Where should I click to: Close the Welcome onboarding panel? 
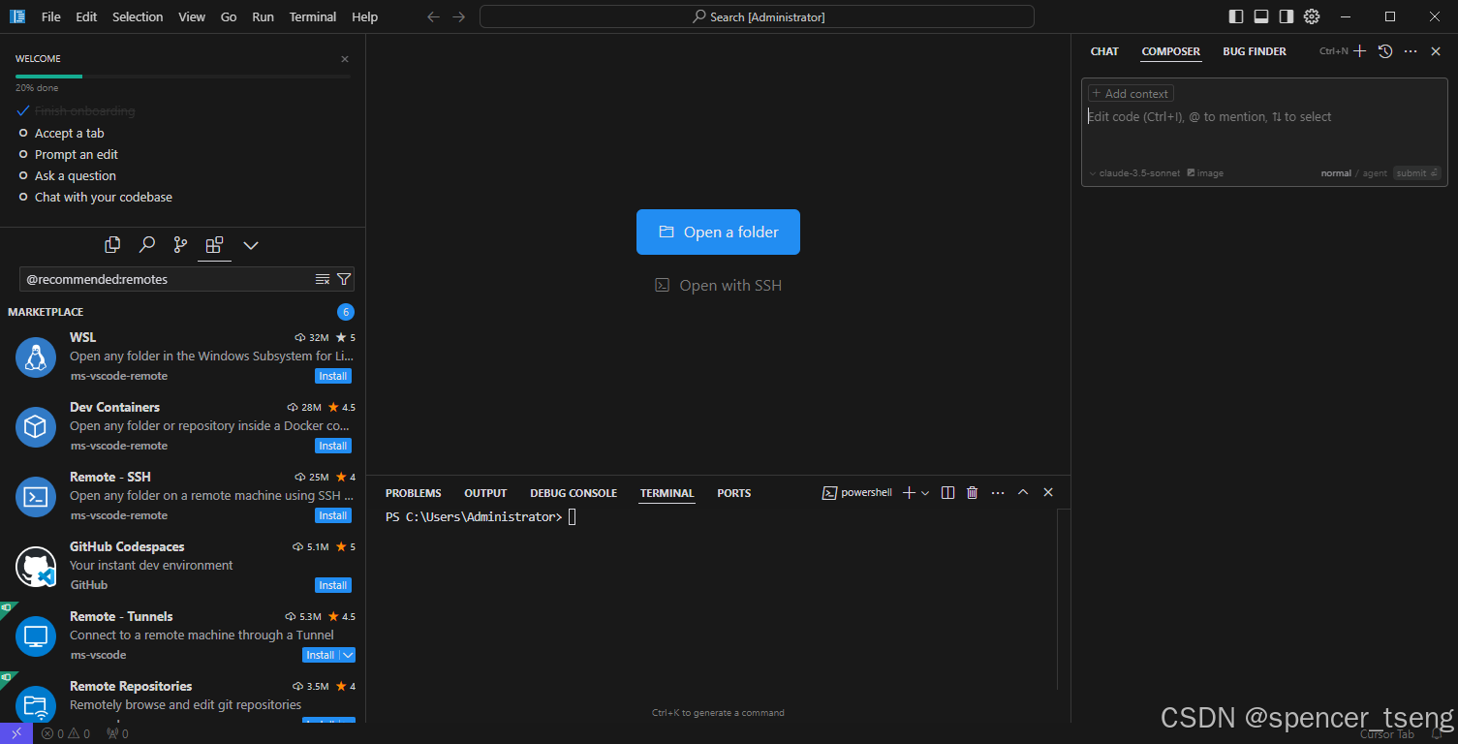click(x=345, y=59)
